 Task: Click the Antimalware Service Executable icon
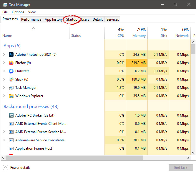tap(11, 140)
